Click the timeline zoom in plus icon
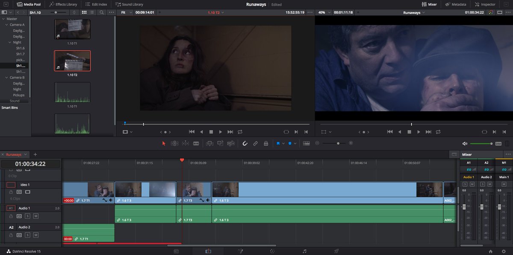 [351, 143]
